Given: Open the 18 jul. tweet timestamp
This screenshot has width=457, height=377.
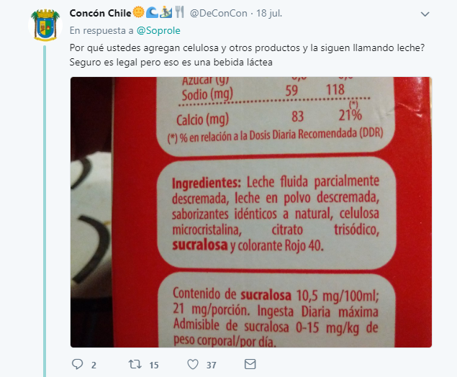Looking at the screenshot, I should [x=269, y=14].
